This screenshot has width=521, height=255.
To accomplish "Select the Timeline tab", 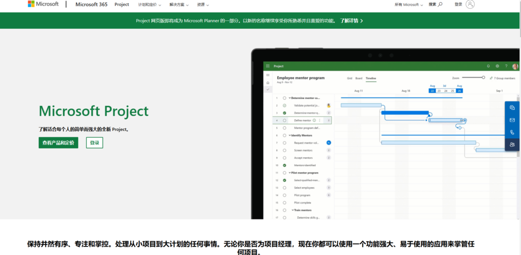I will pos(371,79).
